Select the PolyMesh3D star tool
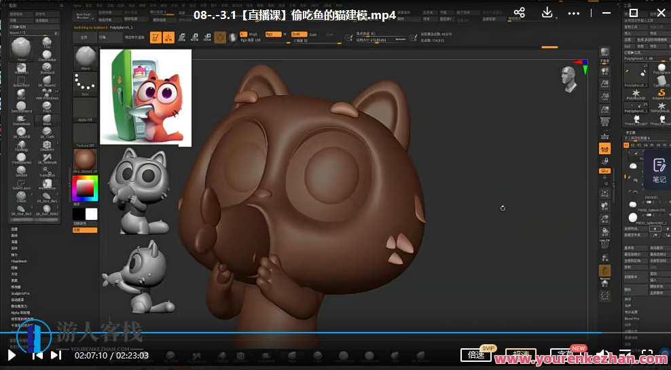Viewport: 671px width, 370px height. [636, 94]
